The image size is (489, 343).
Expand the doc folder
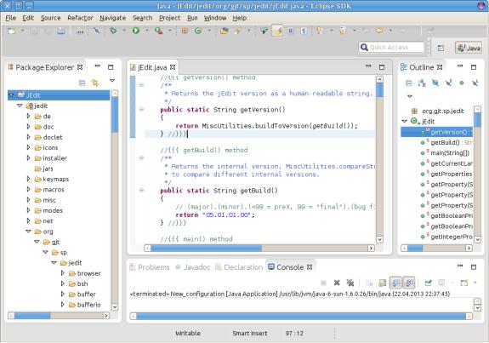tap(28, 127)
